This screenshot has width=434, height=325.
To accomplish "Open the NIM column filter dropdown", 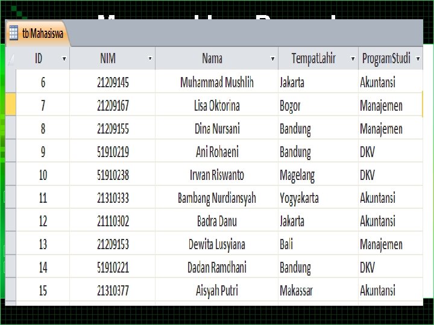I will 149,58.
